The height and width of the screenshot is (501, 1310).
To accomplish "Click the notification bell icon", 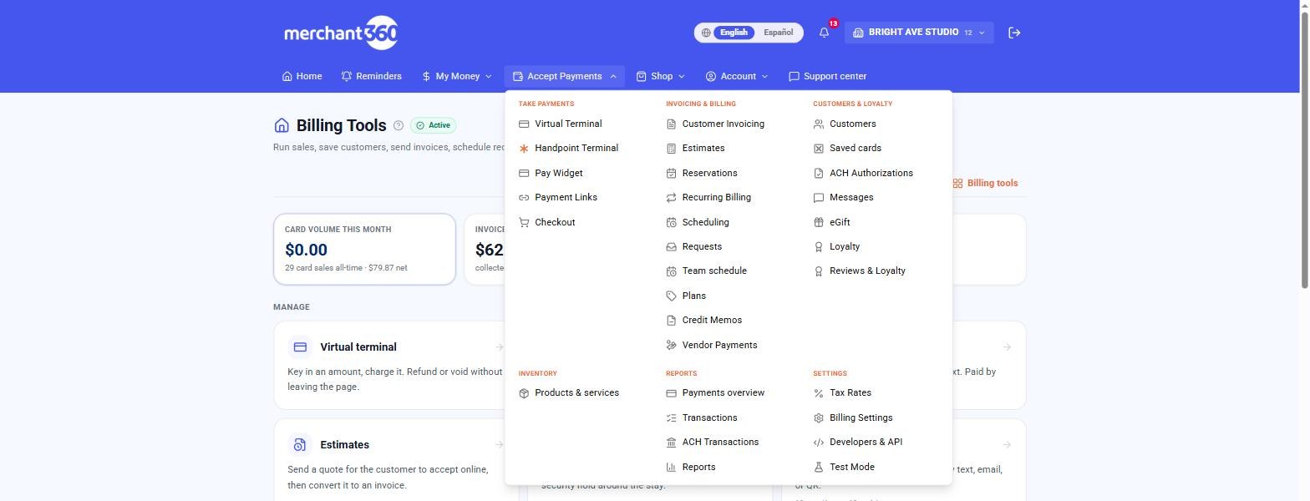I will coord(824,33).
